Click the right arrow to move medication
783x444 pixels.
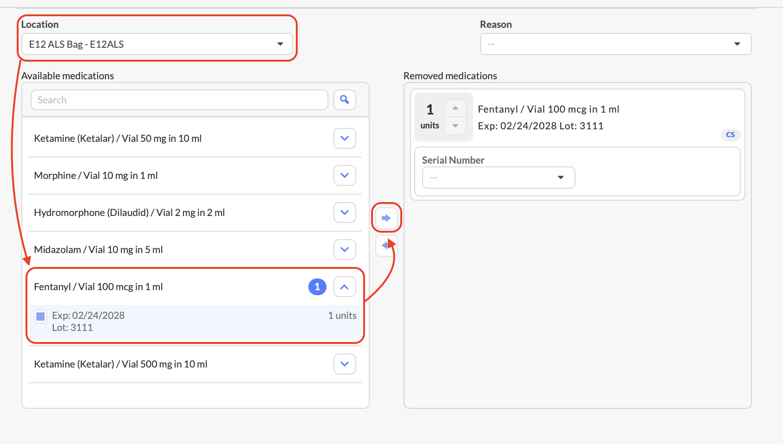[x=386, y=218]
